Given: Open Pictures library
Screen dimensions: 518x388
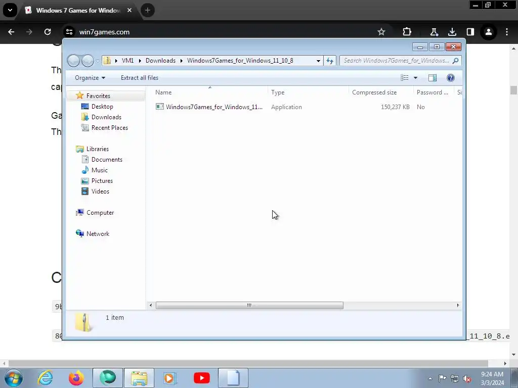Looking at the screenshot, I should tap(102, 181).
